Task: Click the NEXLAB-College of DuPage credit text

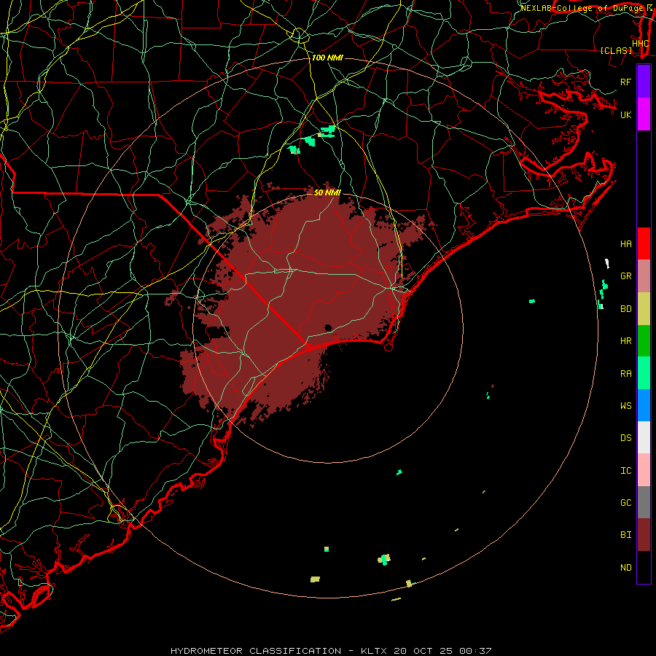Action: coord(582,8)
